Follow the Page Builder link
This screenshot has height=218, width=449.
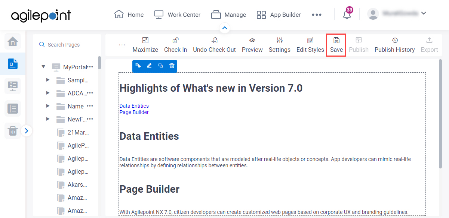click(x=134, y=112)
